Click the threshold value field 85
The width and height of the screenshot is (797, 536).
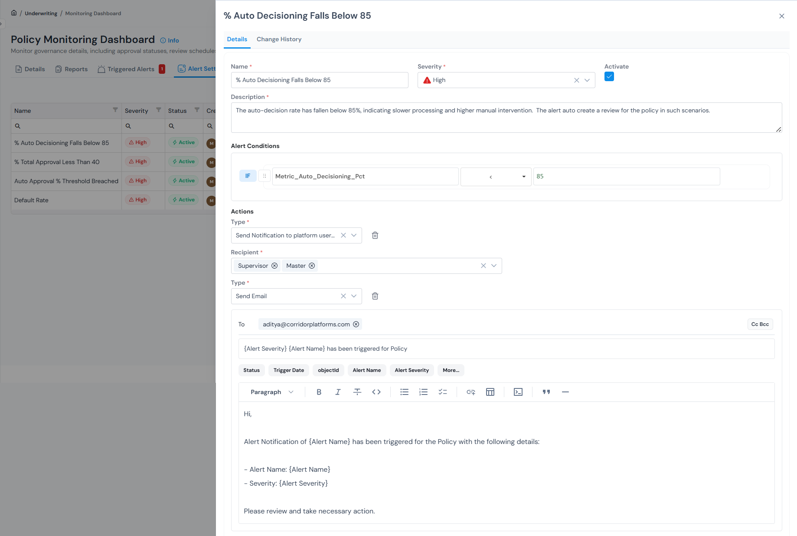tap(627, 177)
